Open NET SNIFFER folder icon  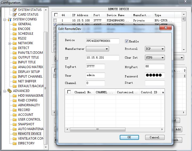pyautogui.click(x=15, y=81)
